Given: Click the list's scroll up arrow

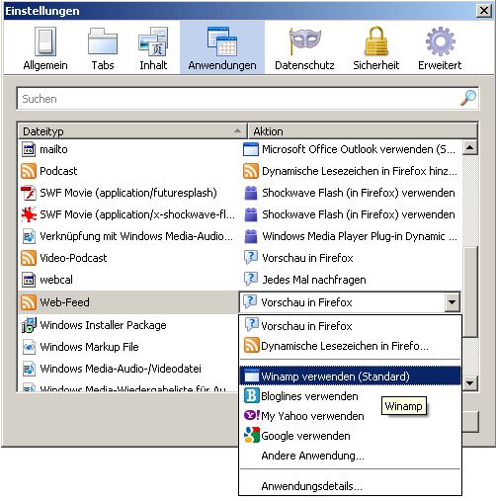Looking at the screenshot, I should pos(470,147).
